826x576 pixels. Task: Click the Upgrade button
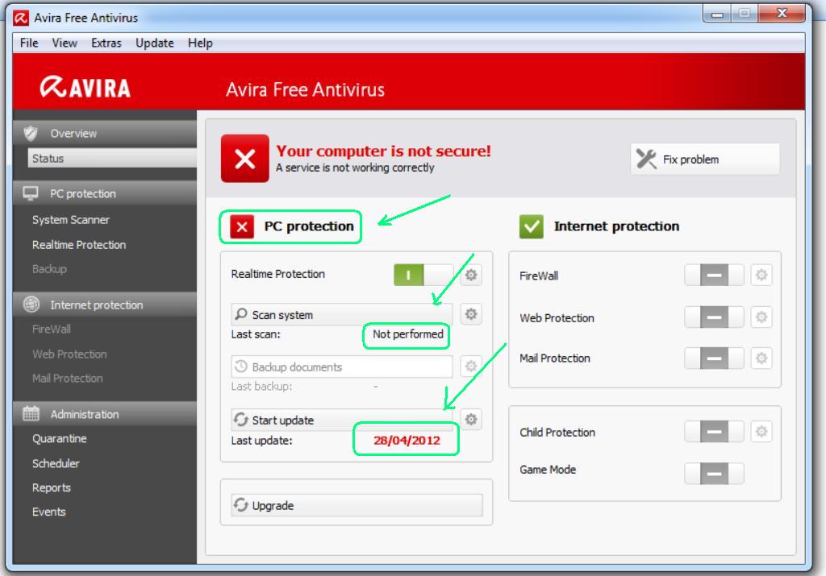click(357, 505)
